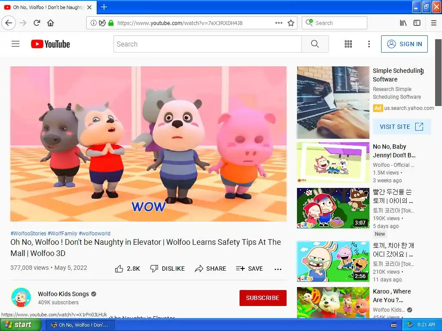Select the Oh No, Wolfoo taskbar window
This screenshot has height=331, width=442.
tap(80, 325)
